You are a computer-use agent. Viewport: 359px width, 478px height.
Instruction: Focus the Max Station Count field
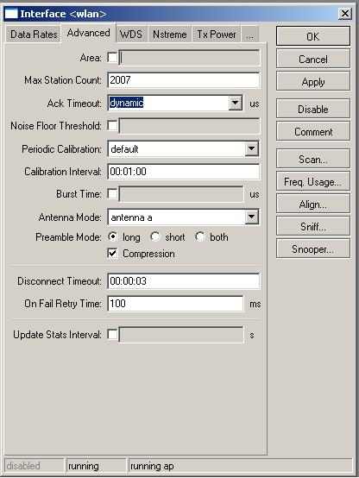(183, 80)
